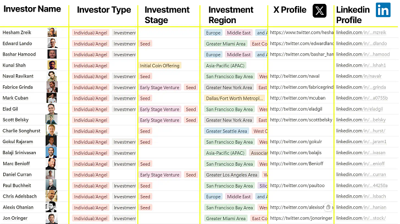This screenshot has height=224, width=400.
Task: Click the name Jon Oringer
Action: 15,218
